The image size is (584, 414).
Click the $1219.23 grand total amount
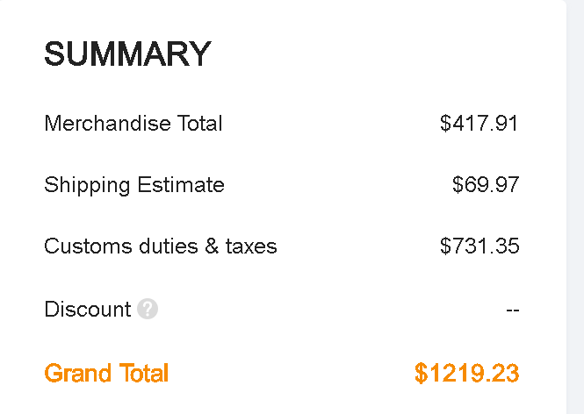pos(467,373)
